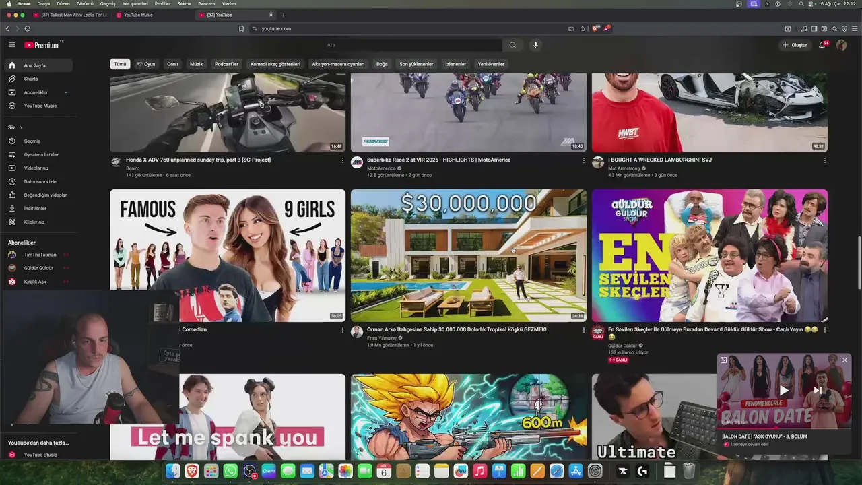The height and width of the screenshot is (485, 862).
Task: Start voice search with the microphone icon
Action: tap(535, 45)
